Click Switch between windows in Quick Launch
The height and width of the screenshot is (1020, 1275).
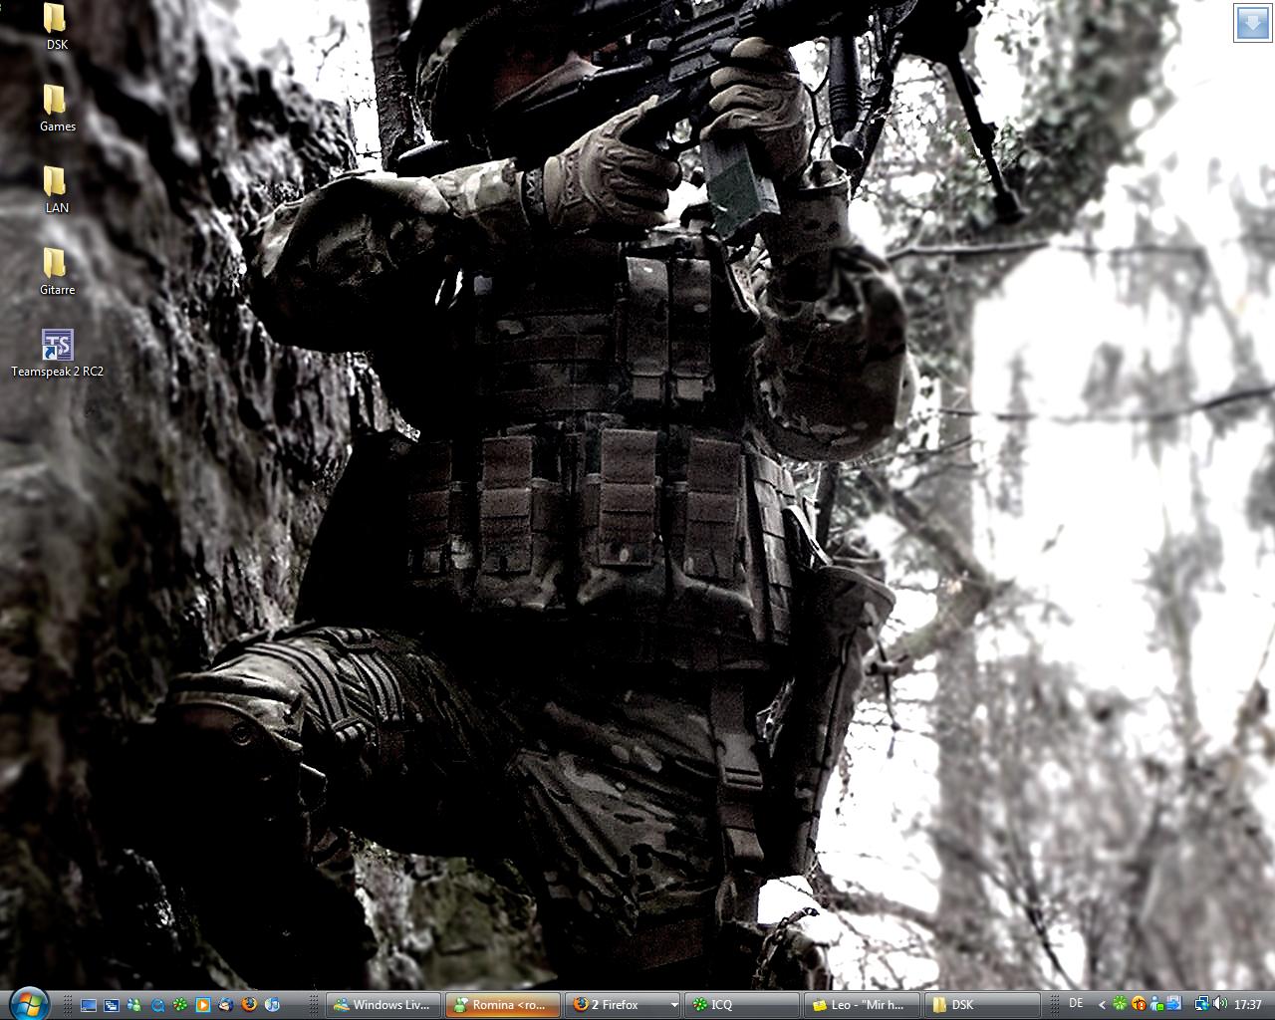pos(112,1005)
